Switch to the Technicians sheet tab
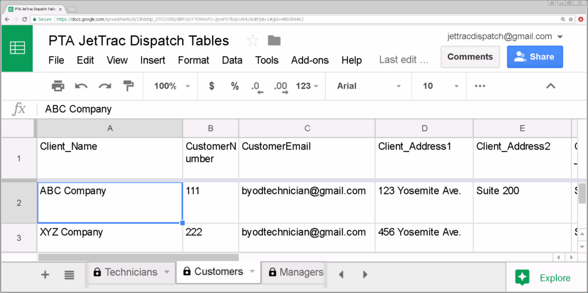Viewport: 588px width, 293px height. tap(130, 272)
